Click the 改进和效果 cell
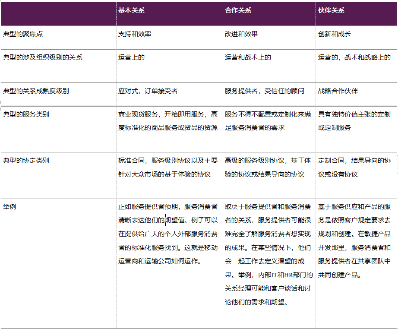Screen dimensions: 398x329 click(x=241, y=34)
